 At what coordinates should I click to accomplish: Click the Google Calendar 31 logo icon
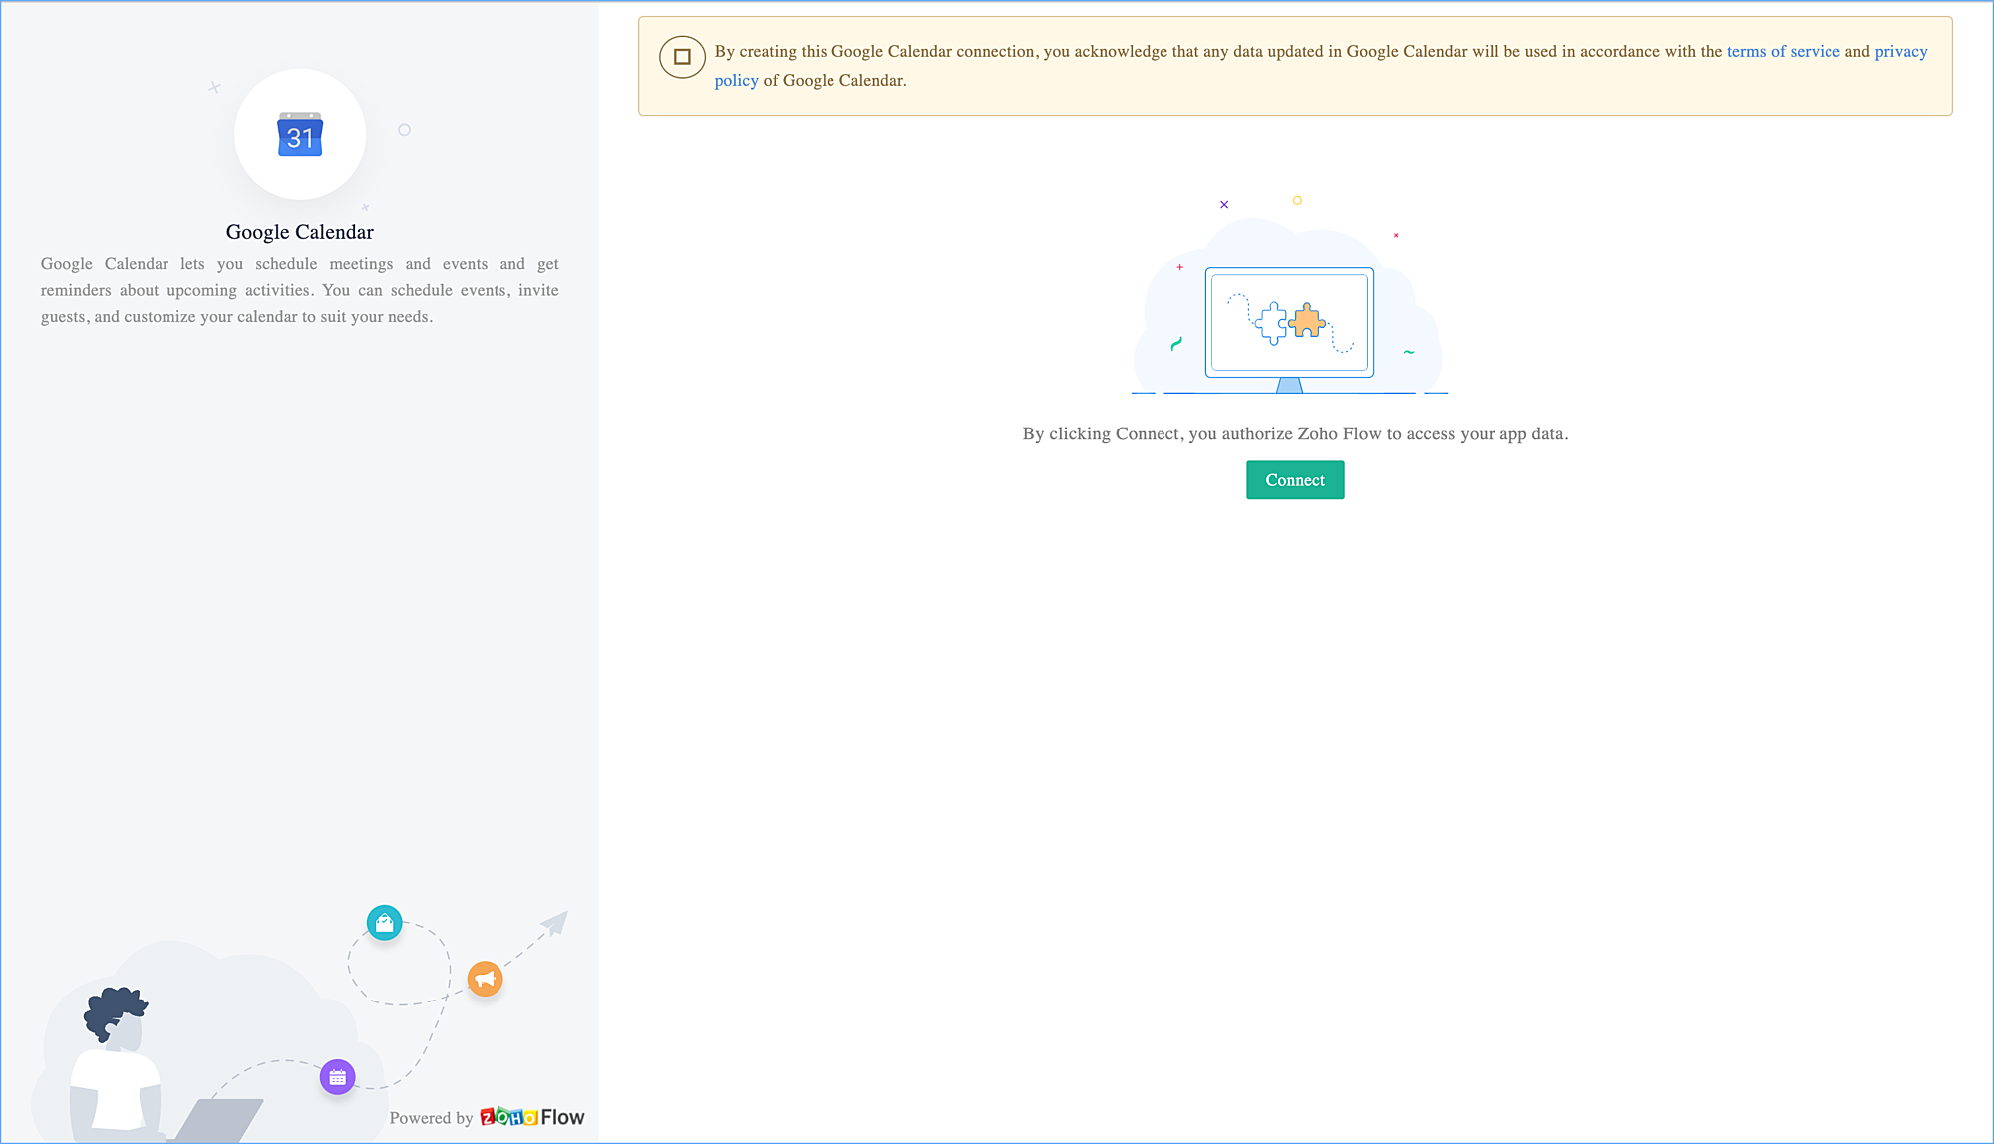(300, 135)
